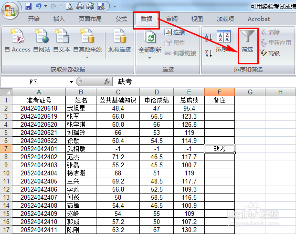
Task: Select cell 20524042407
Action: tap(39, 197)
